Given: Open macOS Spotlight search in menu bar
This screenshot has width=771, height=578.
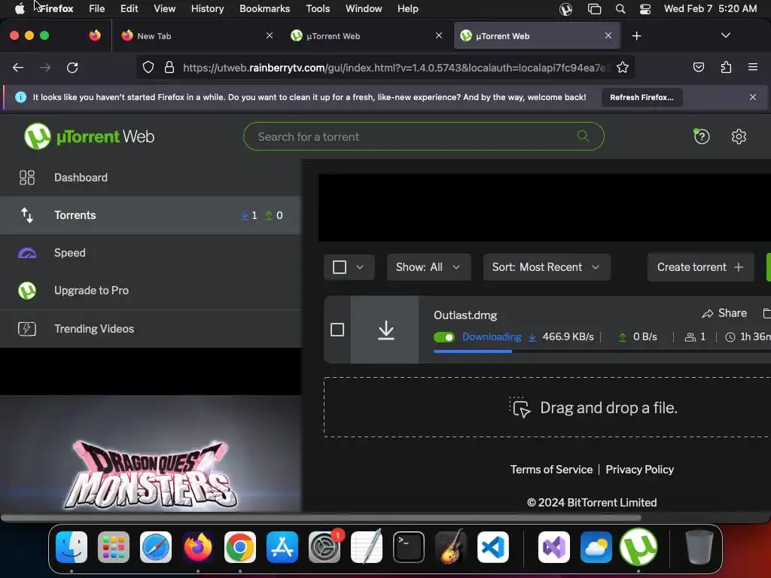Looking at the screenshot, I should (620, 9).
